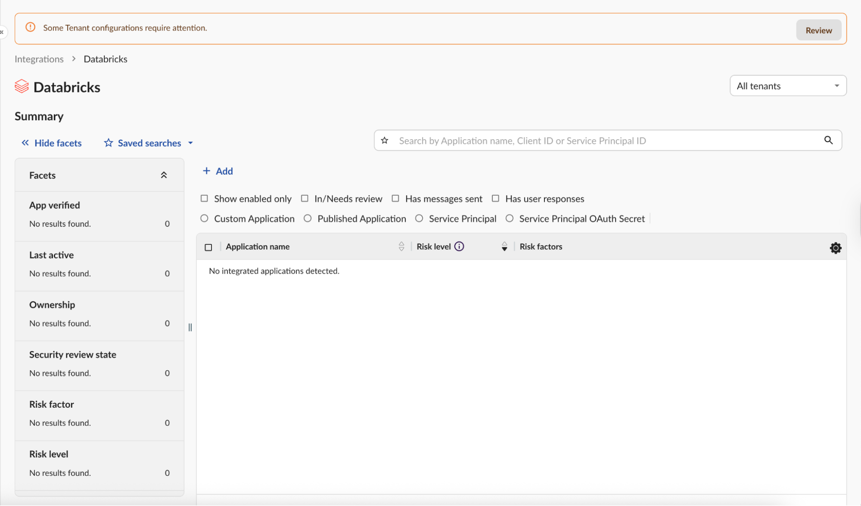Click the Databricks logo icon

[x=22, y=87]
